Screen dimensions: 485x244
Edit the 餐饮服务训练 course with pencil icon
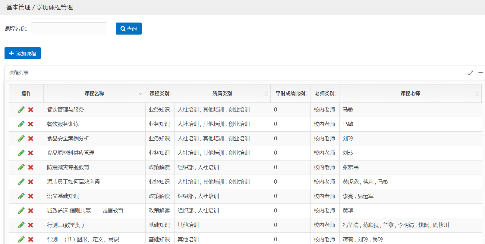21,124
